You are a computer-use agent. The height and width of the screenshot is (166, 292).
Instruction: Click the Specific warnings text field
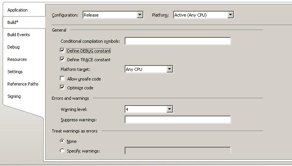178,151
